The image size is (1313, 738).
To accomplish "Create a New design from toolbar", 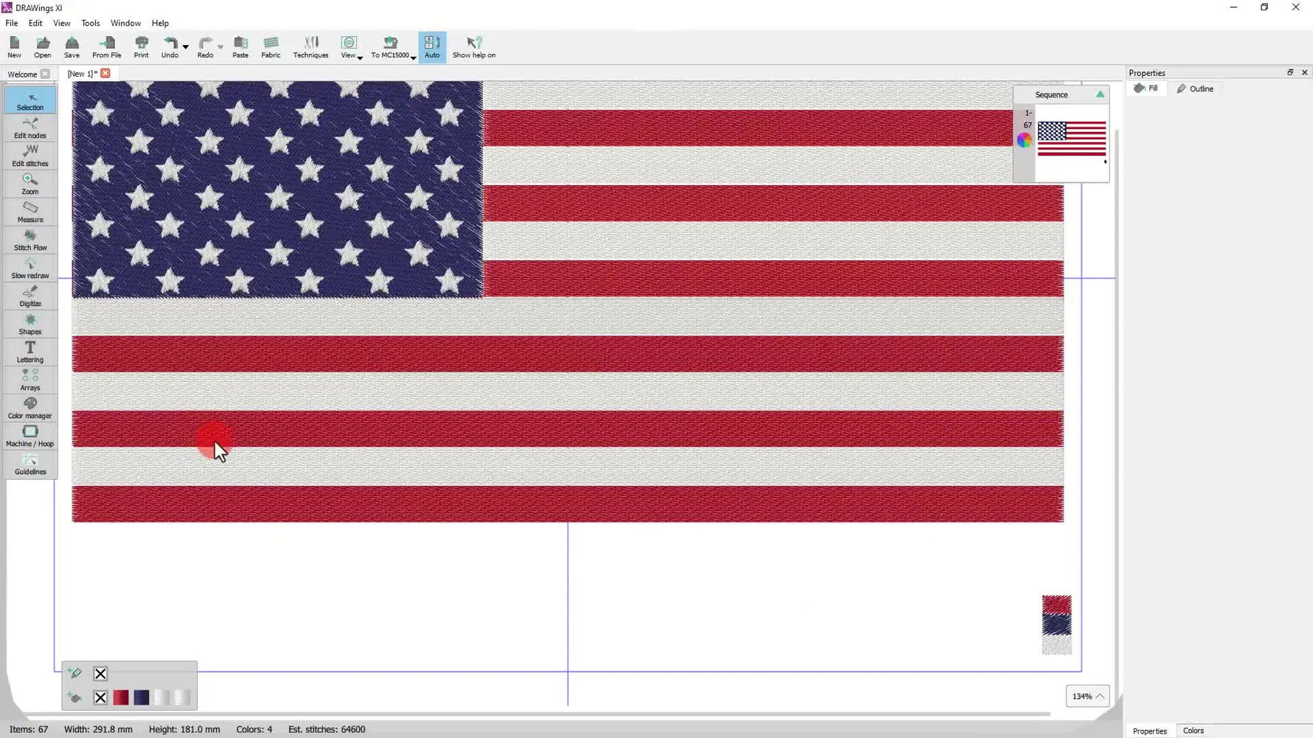I will pyautogui.click(x=14, y=47).
